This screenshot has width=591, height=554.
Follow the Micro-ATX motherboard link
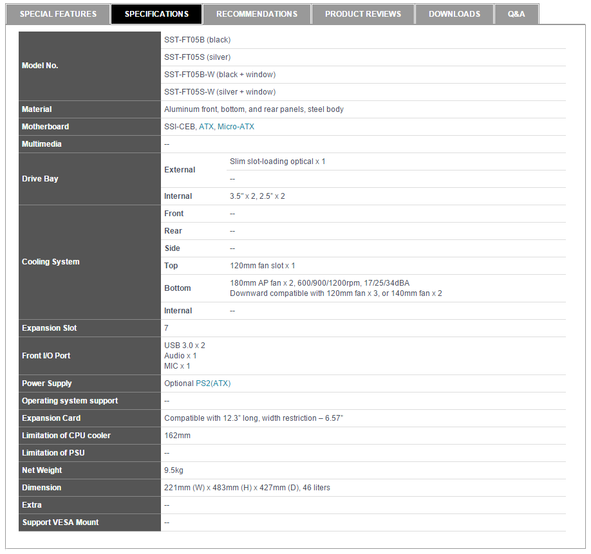pyautogui.click(x=236, y=127)
